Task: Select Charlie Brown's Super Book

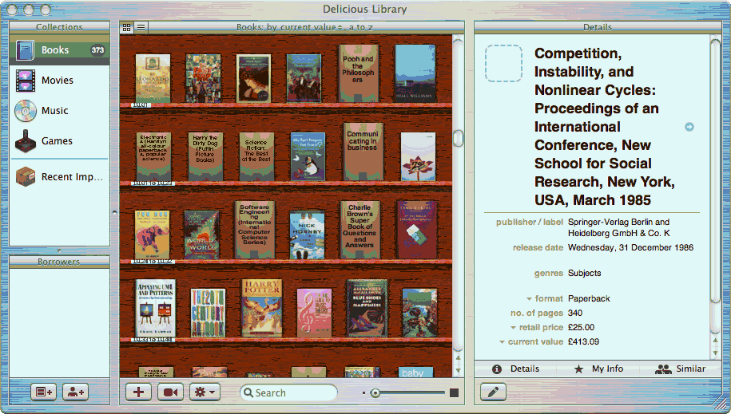Action: click(360, 230)
